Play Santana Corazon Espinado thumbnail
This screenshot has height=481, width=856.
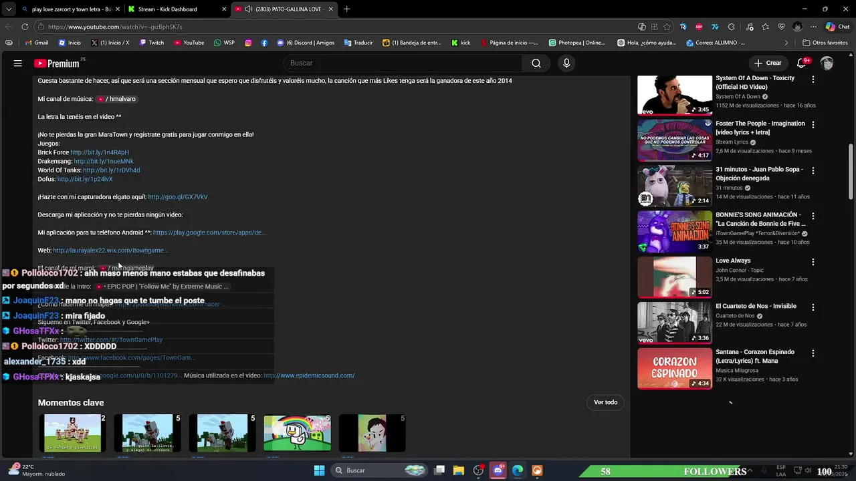[x=675, y=369]
